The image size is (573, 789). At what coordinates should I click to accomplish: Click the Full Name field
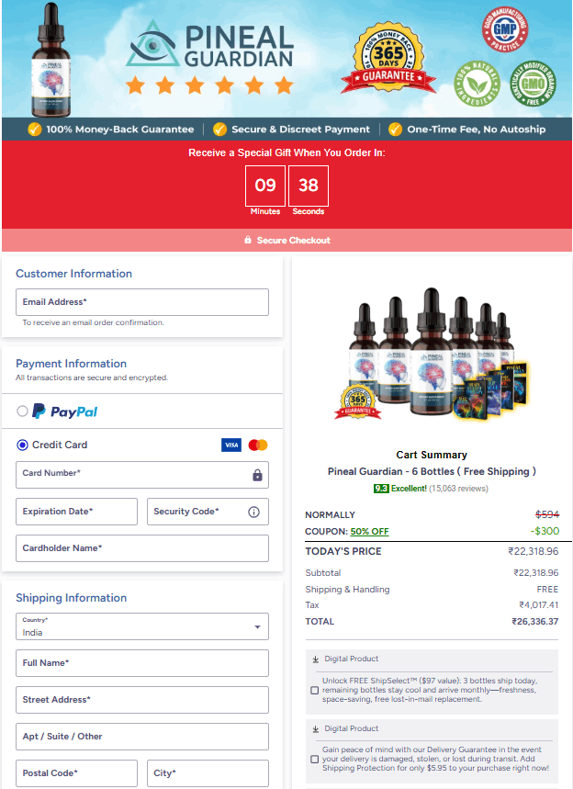point(142,663)
